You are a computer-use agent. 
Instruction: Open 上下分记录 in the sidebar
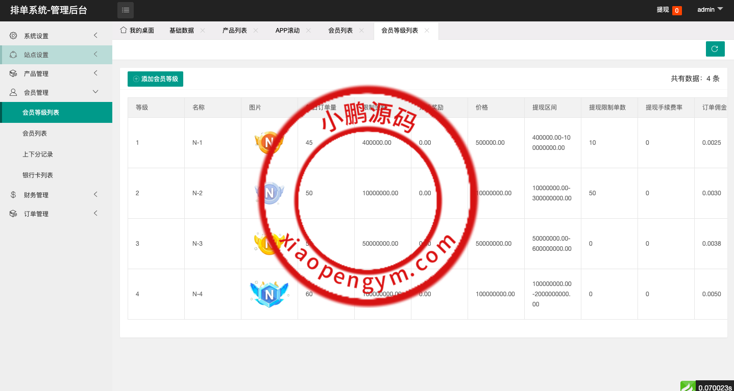38,154
